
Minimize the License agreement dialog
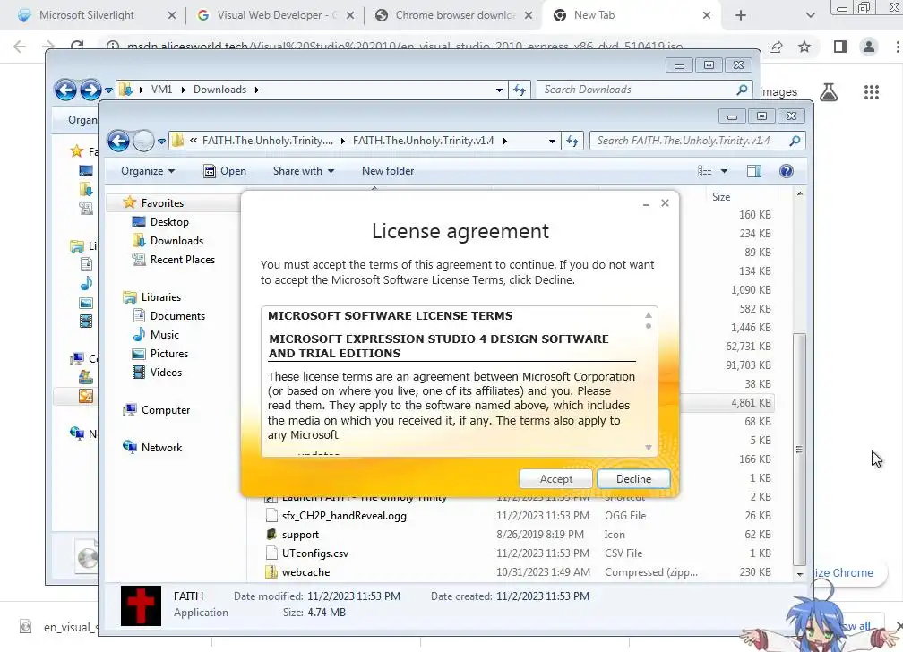[646, 204]
